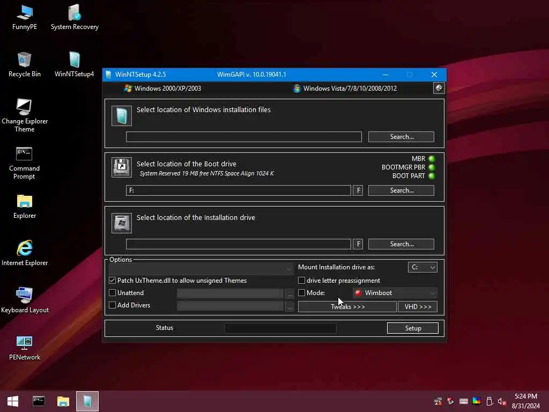Image resolution: width=549 pixels, height=412 pixels.
Task: Browse for Unattend file with ellipsis button
Action: [x=290, y=293]
